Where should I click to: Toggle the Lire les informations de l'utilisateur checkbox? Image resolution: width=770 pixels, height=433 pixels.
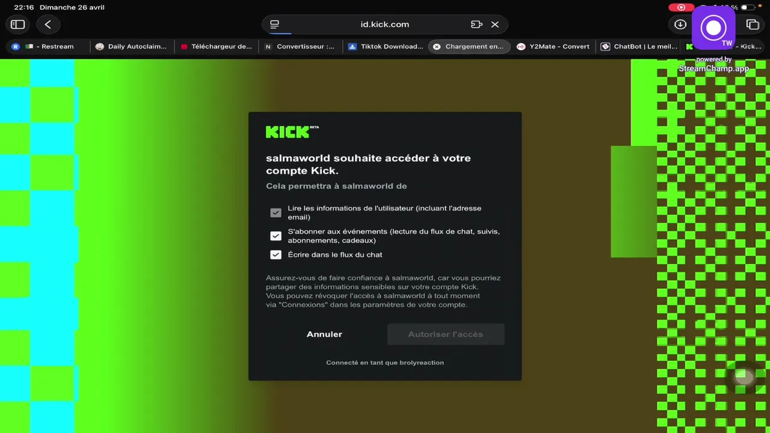[276, 213]
